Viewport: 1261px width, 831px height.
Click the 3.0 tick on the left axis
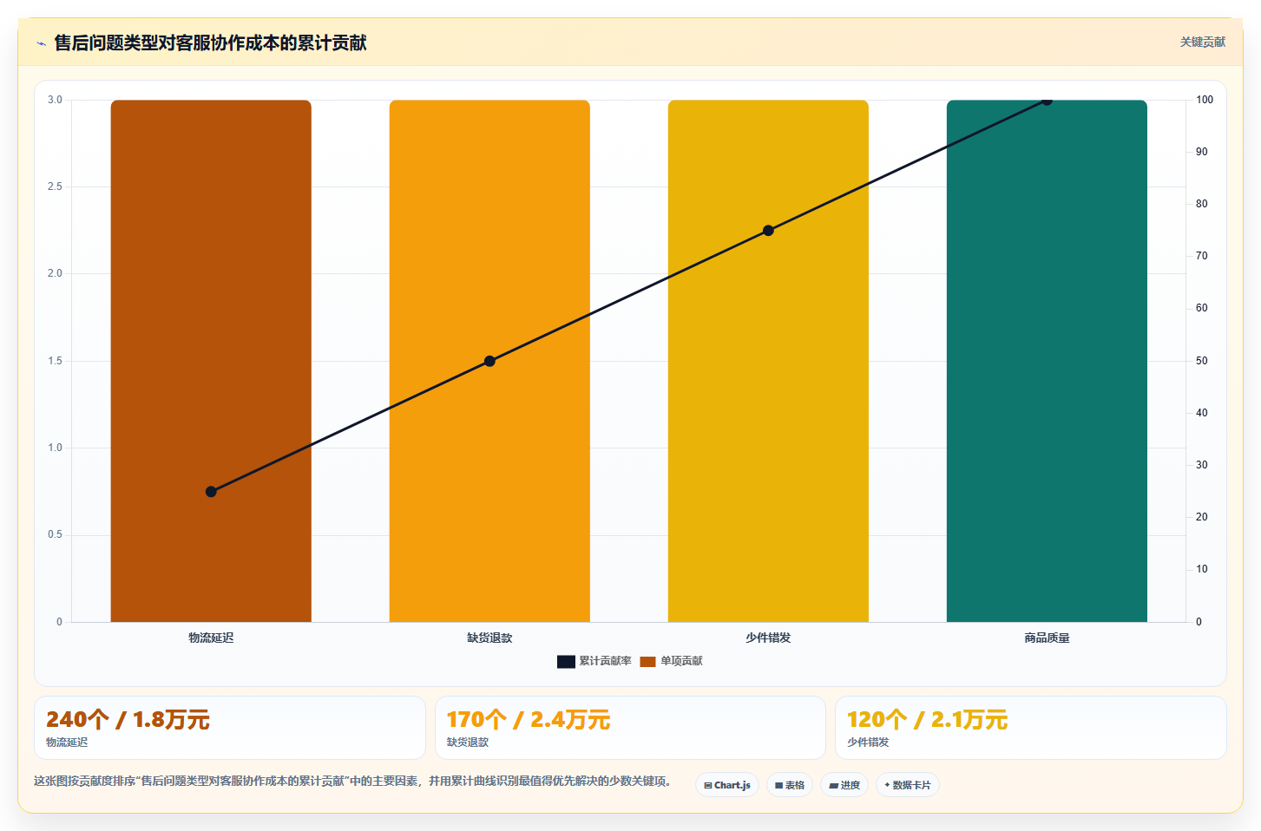(x=55, y=100)
